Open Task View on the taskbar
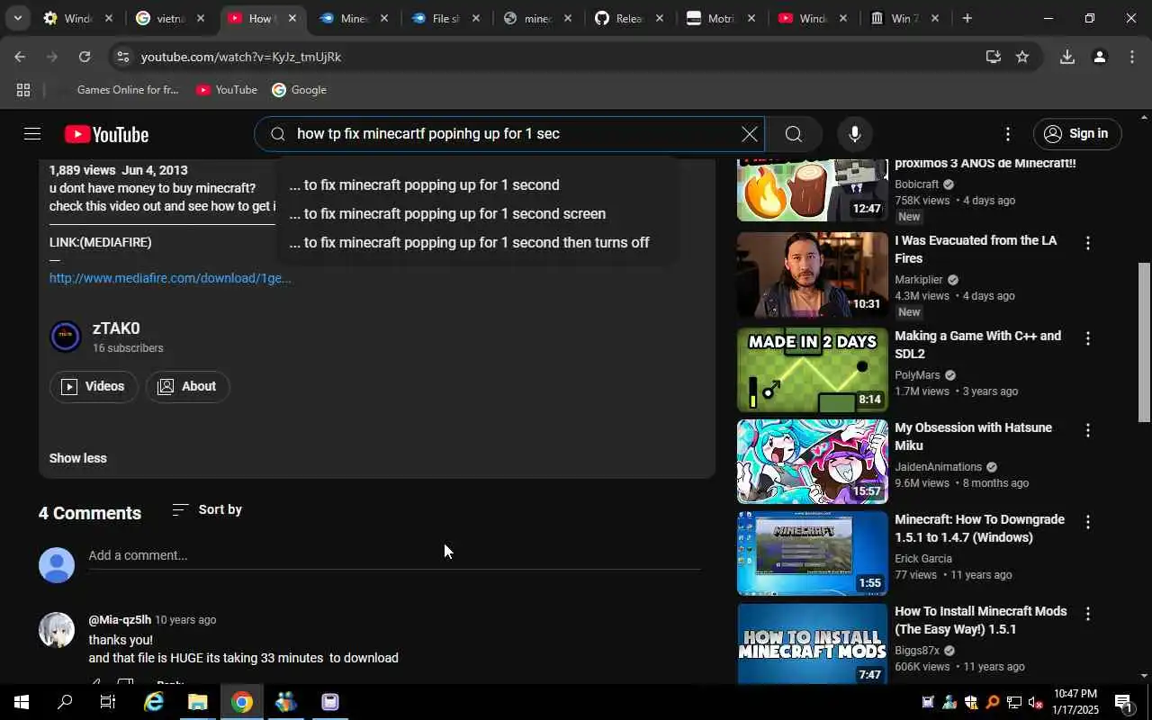The height and width of the screenshot is (720, 1152). pos(108,702)
